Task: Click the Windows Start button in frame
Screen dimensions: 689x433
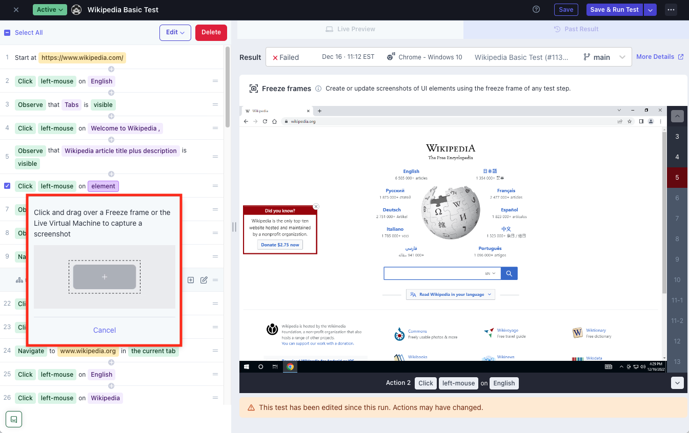Action: (247, 366)
